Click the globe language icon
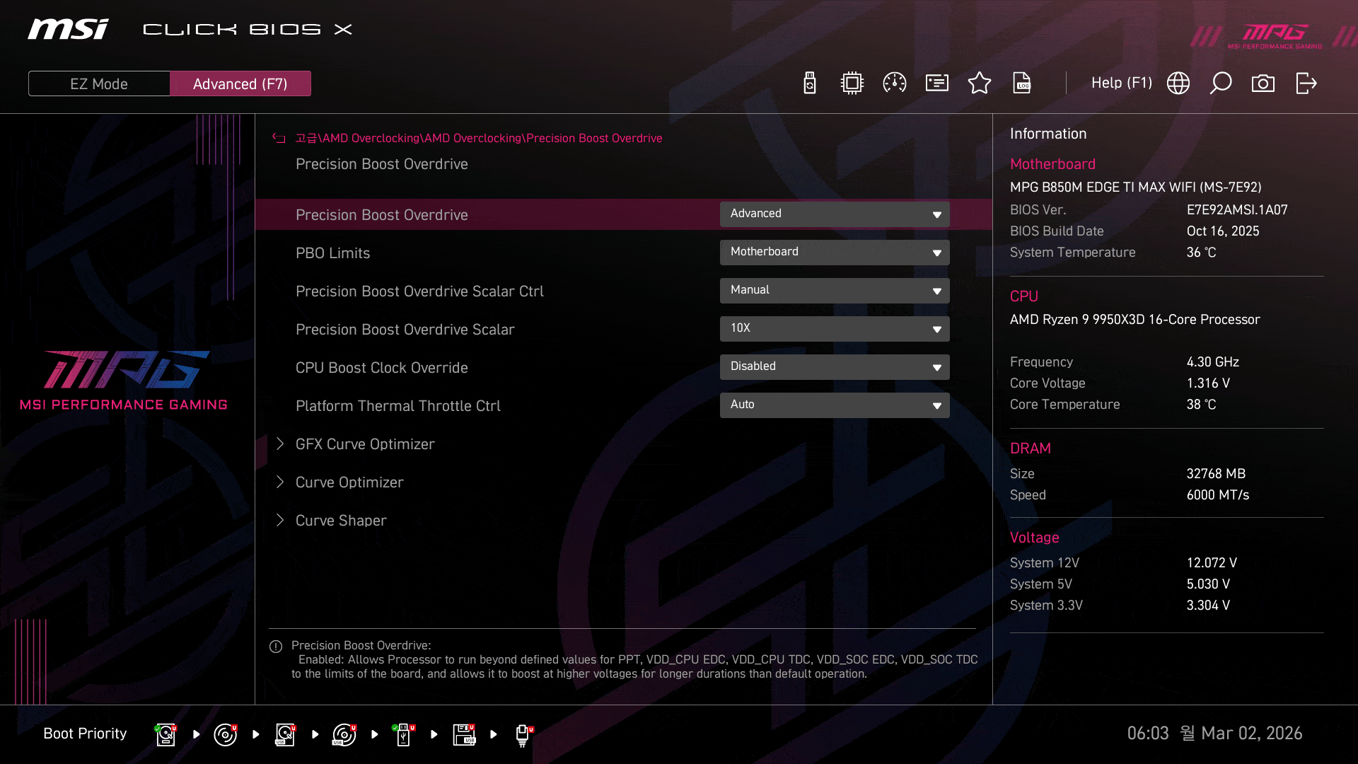 [x=1178, y=83]
